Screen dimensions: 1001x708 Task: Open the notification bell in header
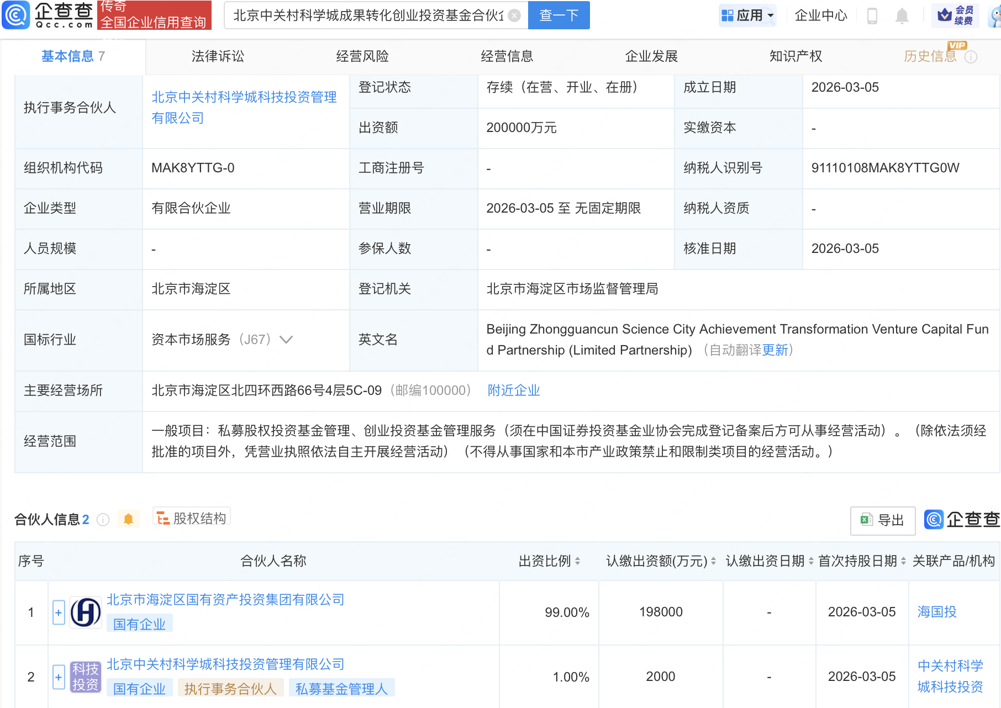coord(902,15)
